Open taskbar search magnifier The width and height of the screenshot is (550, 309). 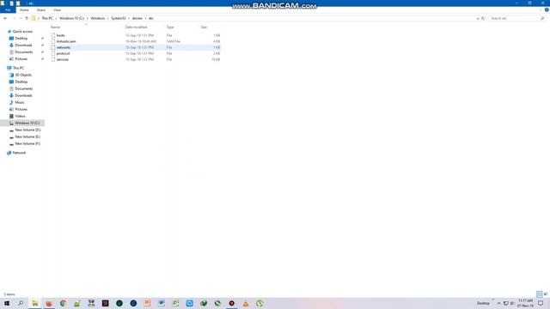point(21,303)
